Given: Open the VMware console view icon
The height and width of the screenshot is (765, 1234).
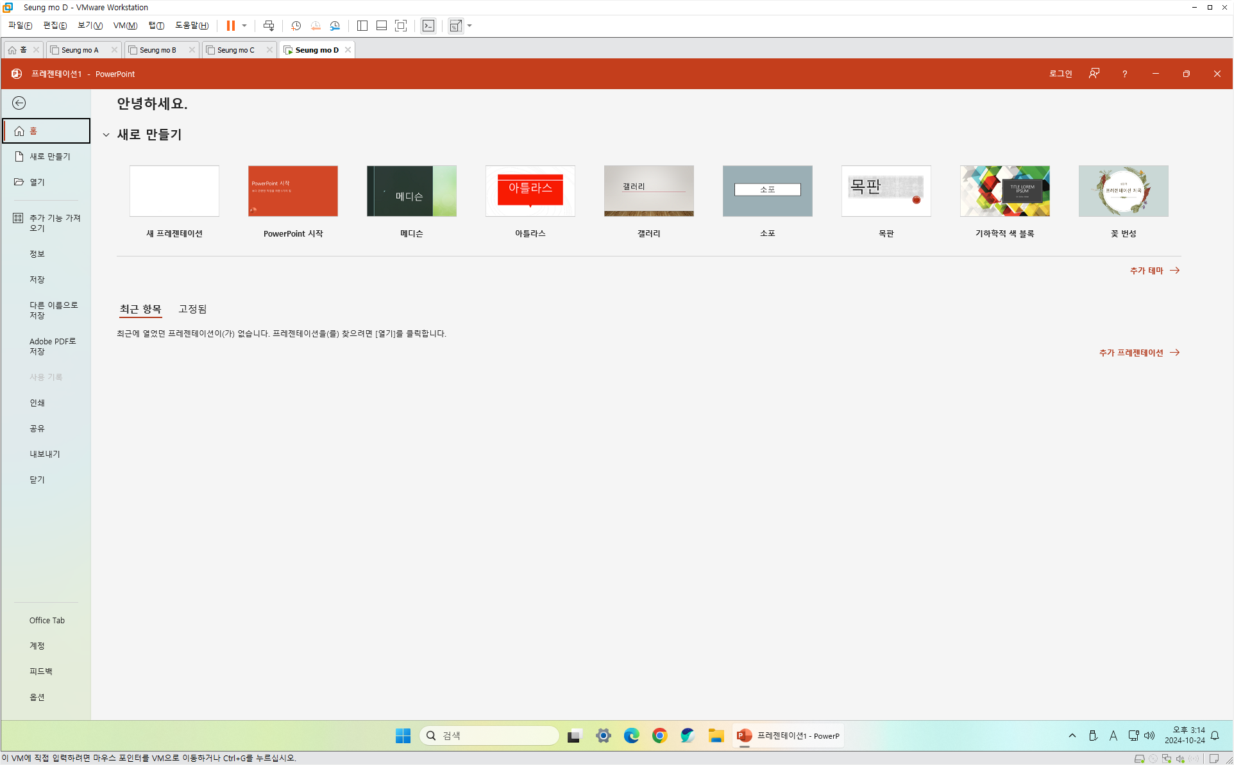Looking at the screenshot, I should tap(428, 26).
